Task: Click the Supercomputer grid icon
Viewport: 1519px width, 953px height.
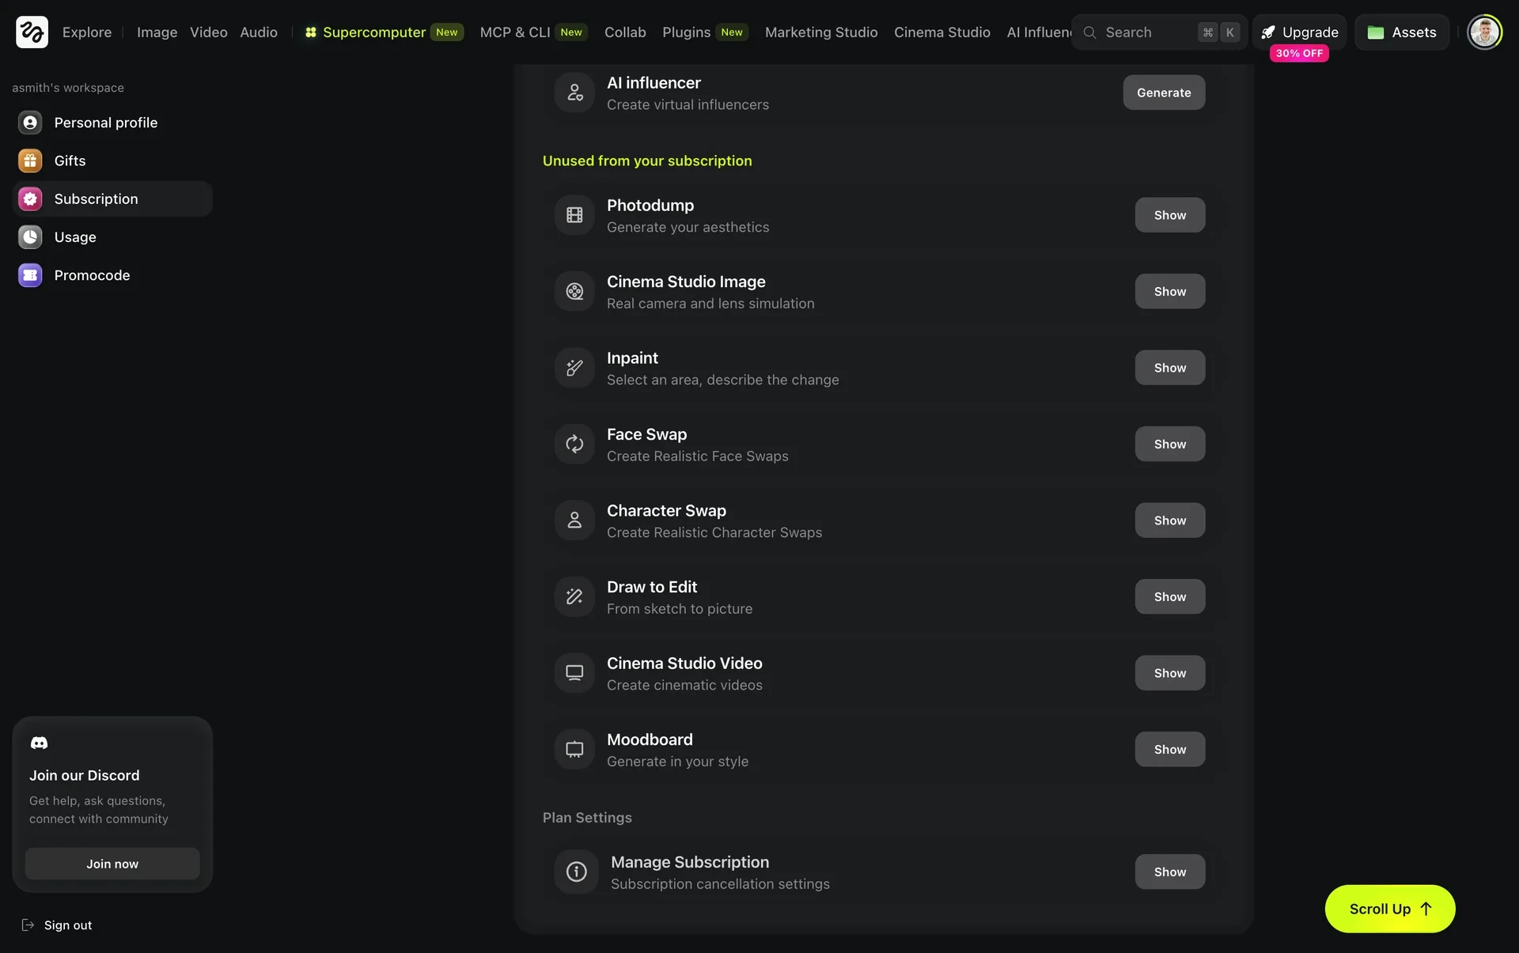Action: [311, 32]
